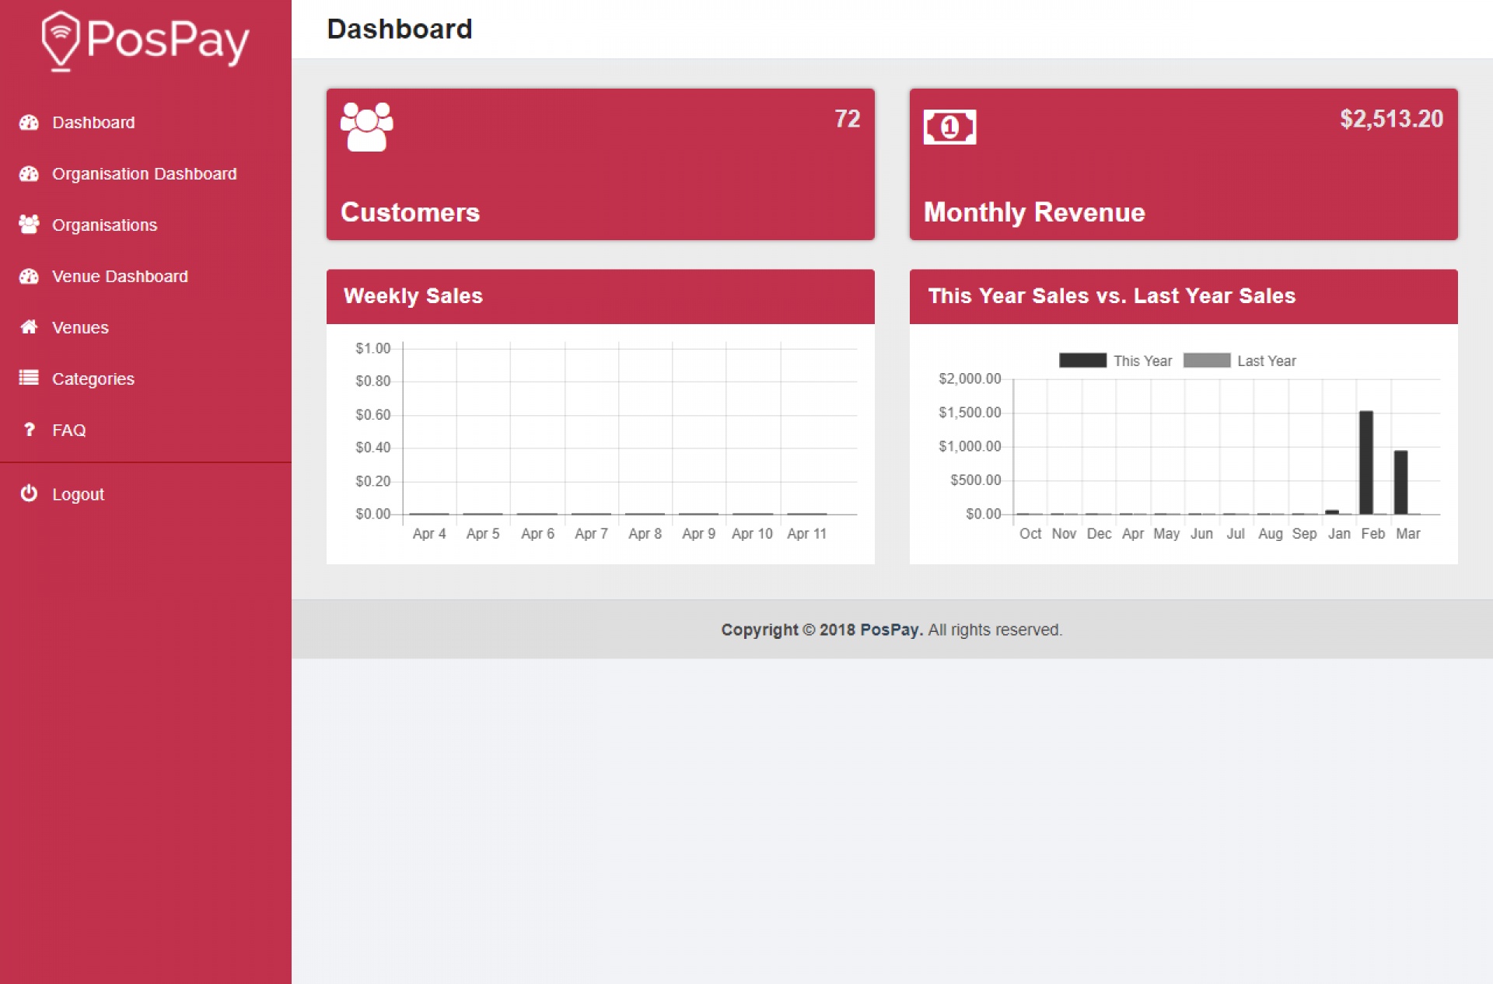The image size is (1493, 984).
Task: Click the Oct axis label in yearly chart
Action: coord(1030,534)
